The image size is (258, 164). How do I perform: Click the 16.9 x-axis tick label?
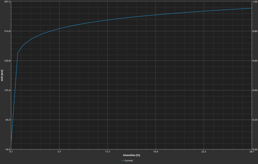[x=156, y=152]
